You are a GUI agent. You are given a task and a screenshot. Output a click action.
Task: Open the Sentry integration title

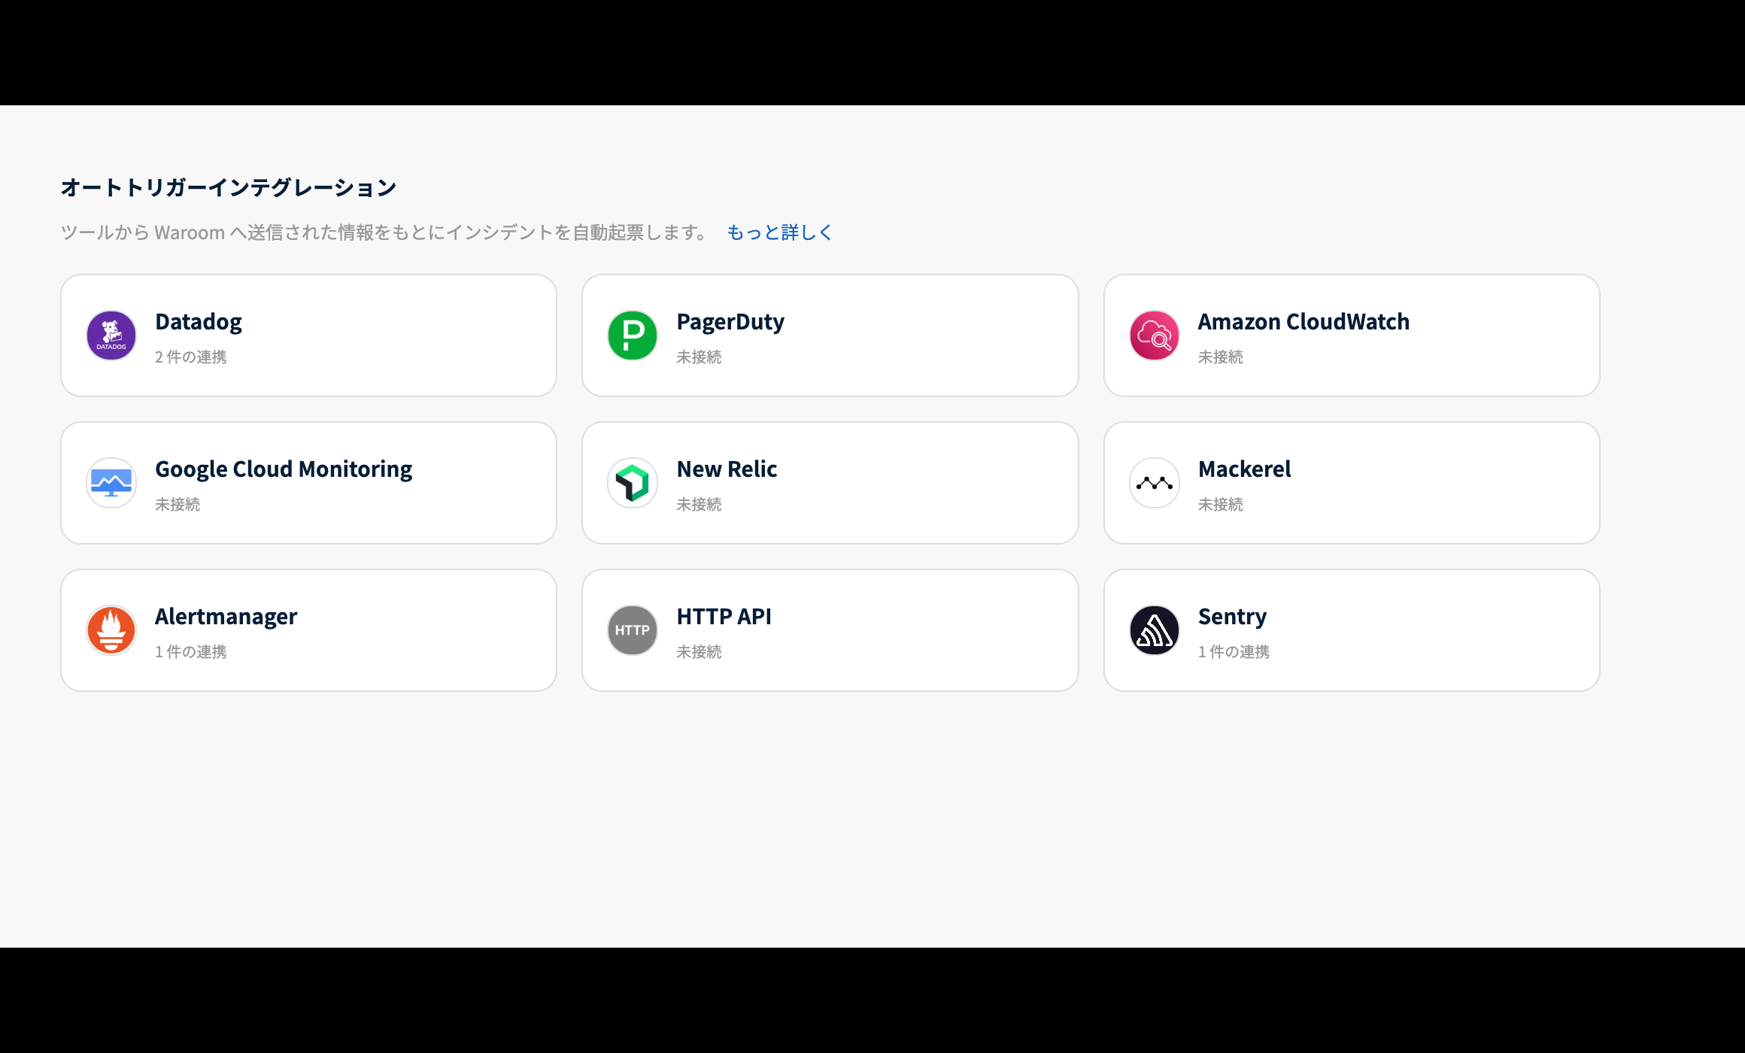[x=1232, y=617]
